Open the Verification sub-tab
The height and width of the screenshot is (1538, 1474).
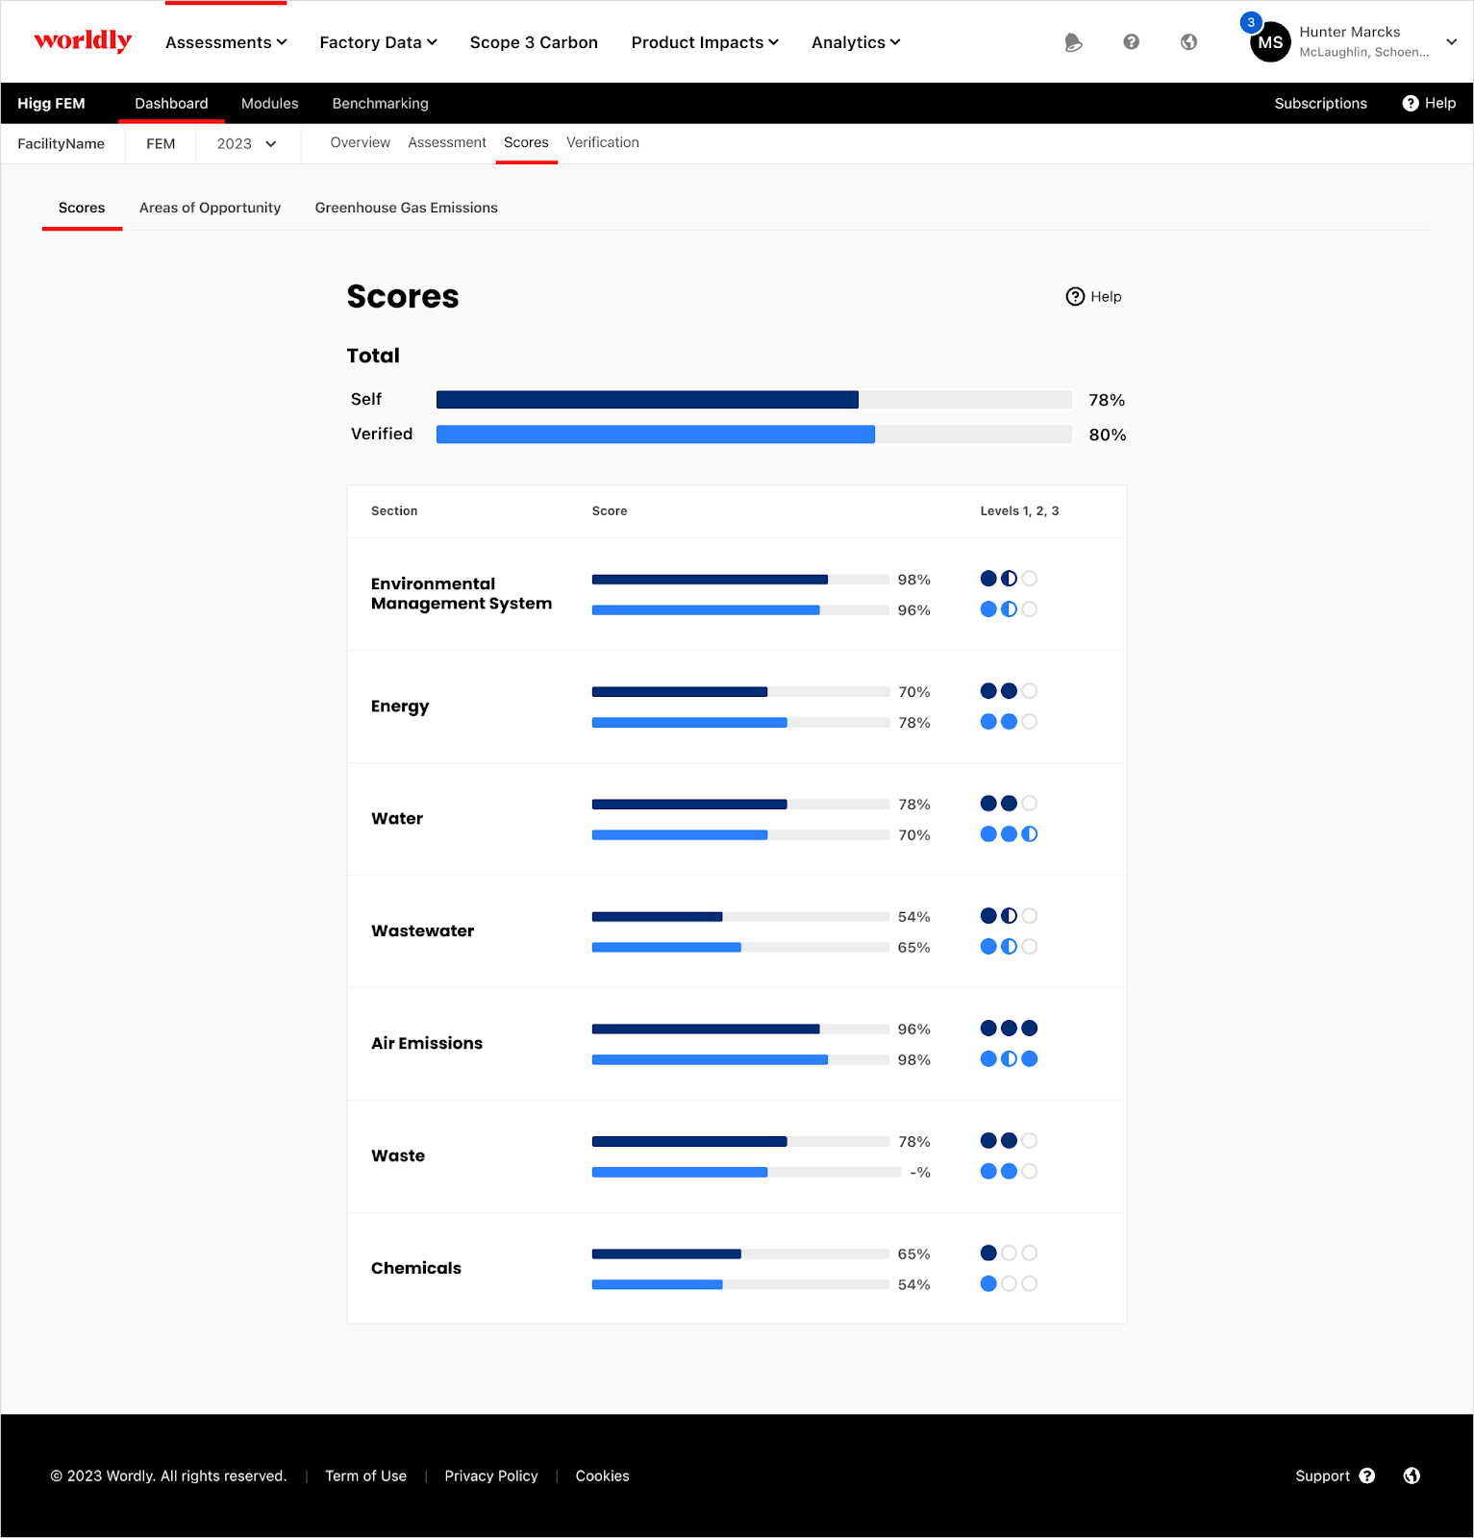tap(603, 142)
